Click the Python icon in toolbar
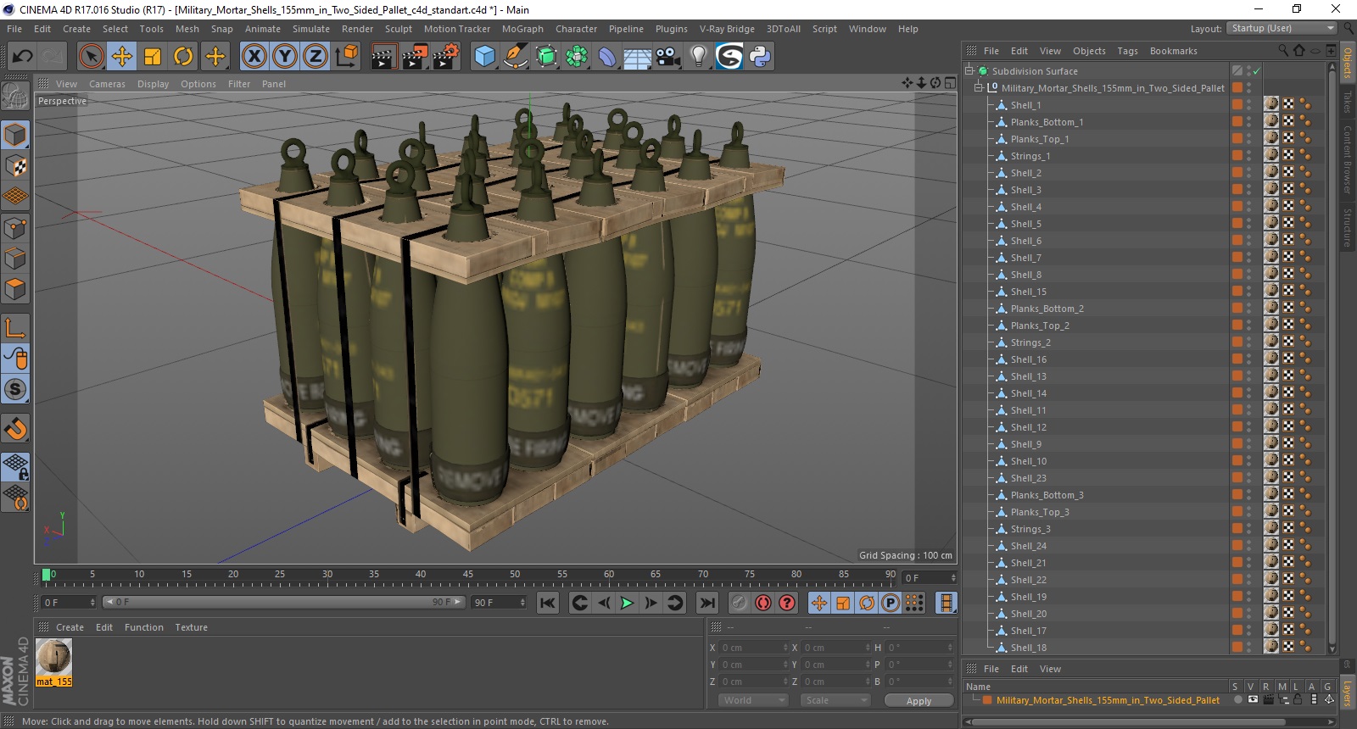1357x729 pixels. [x=760, y=57]
